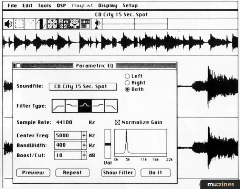The height and width of the screenshot is (189, 240).
Task: Open the Soundfile popup showing CD City 15 Sec. Spot
Action: pyautogui.click(x=83, y=86)
